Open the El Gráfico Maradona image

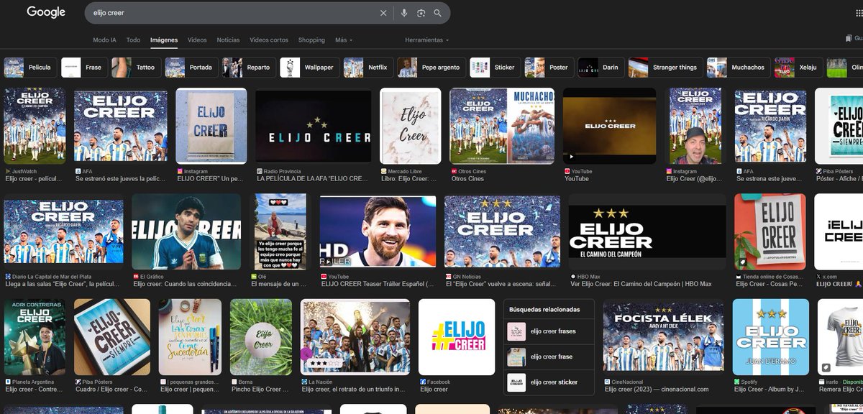click(186, 231)
